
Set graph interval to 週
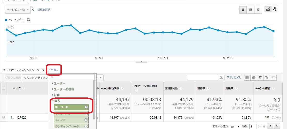(250, 10)
